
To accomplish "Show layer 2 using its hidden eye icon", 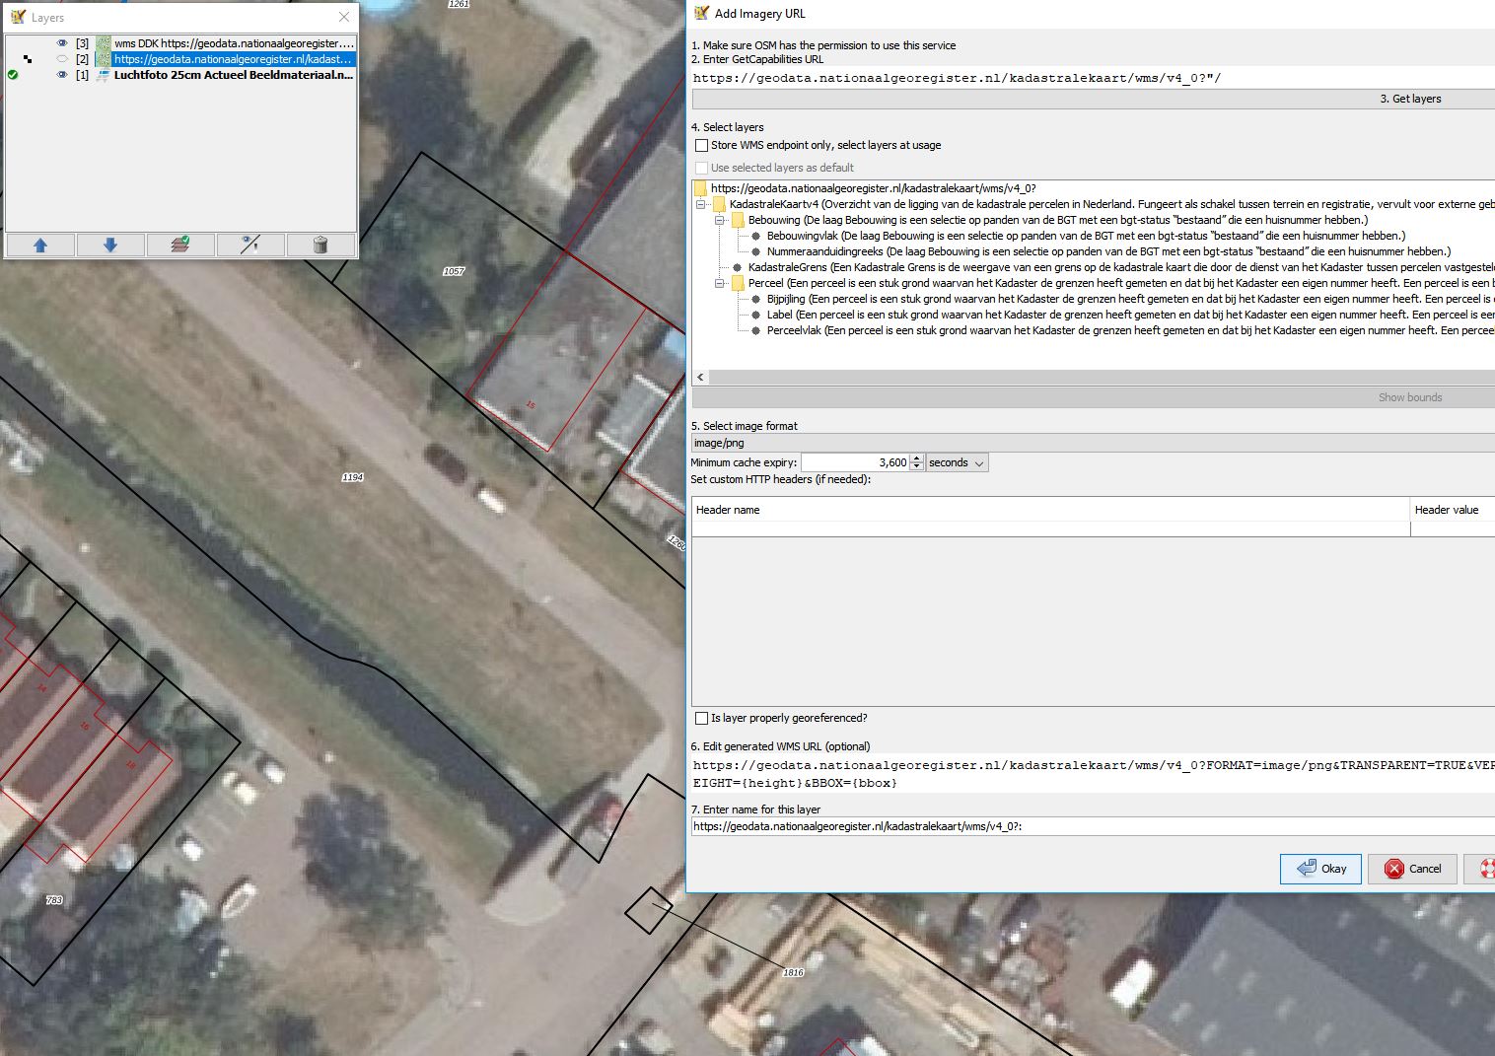I will (x=62, y=59).
